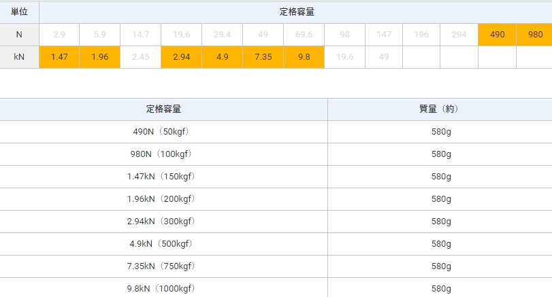This screenshot has width=552, height=297.
Task: Pick the 2.94 kN capacity option
Action: (181, 56)
